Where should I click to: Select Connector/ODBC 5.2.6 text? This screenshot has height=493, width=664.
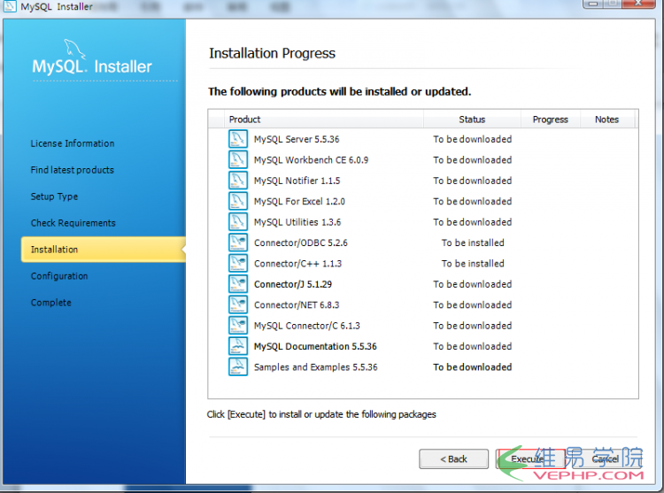point(301,243)
